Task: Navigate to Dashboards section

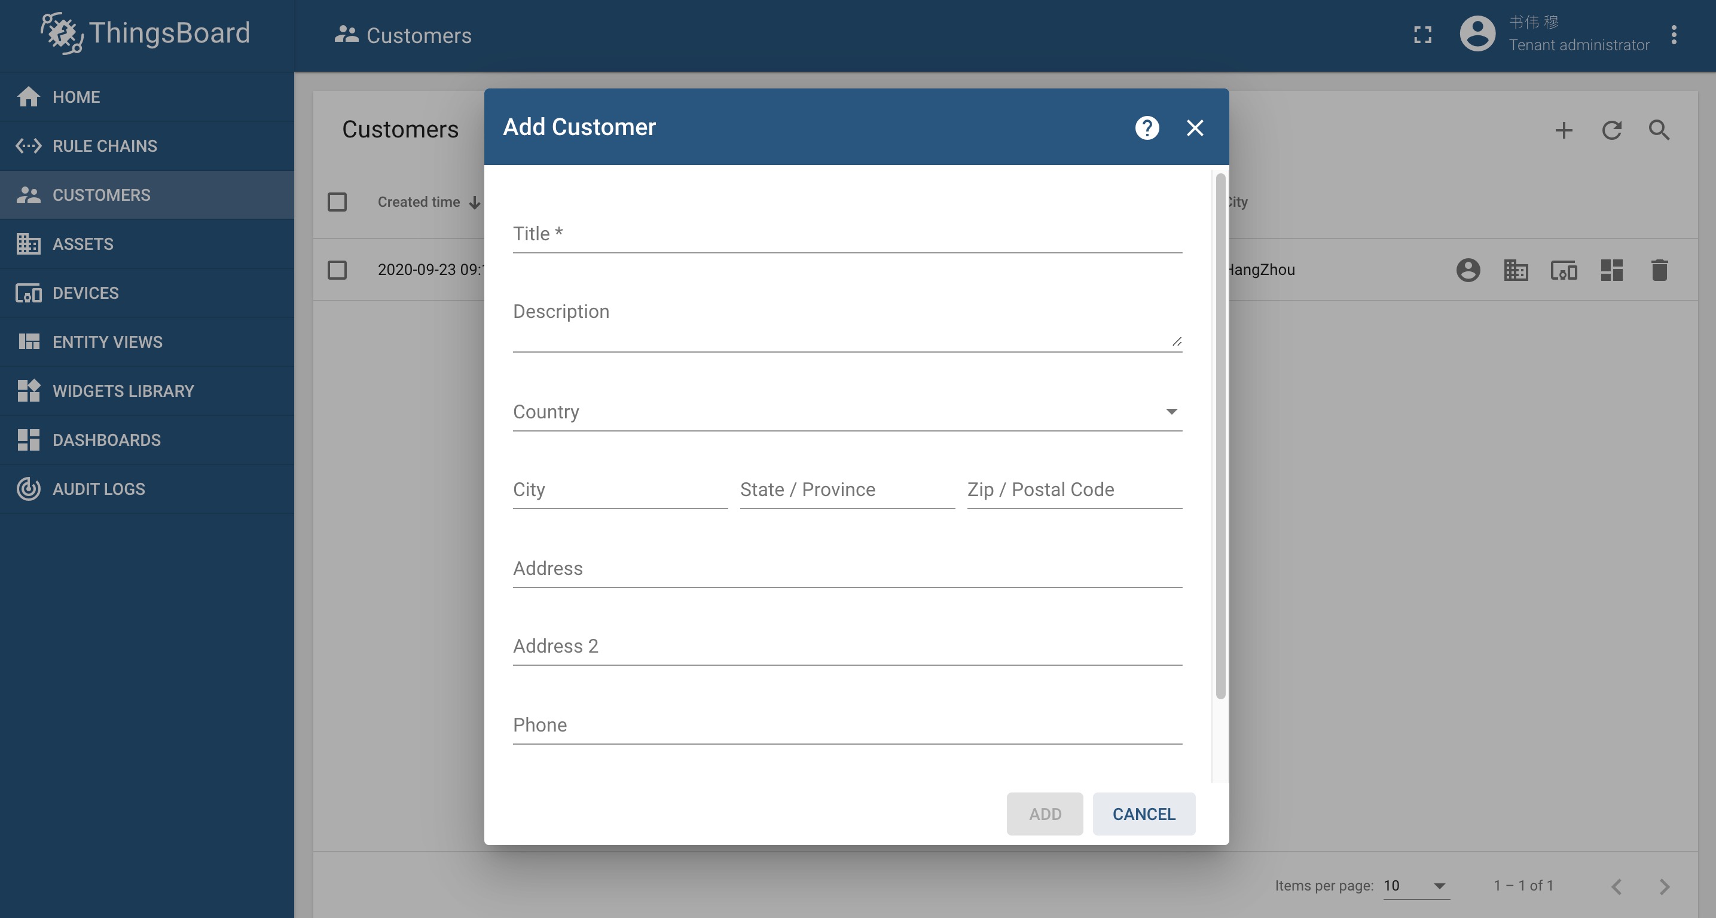Action: click(x=106, y=439)
